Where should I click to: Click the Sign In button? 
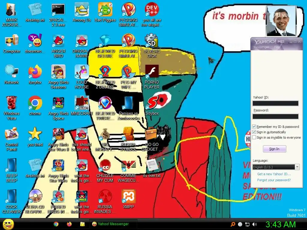(x=275, y=149)
